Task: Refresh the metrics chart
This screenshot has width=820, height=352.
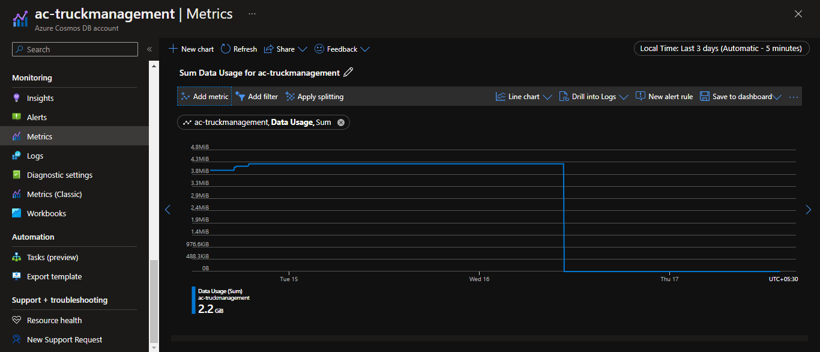Action: 238,49
